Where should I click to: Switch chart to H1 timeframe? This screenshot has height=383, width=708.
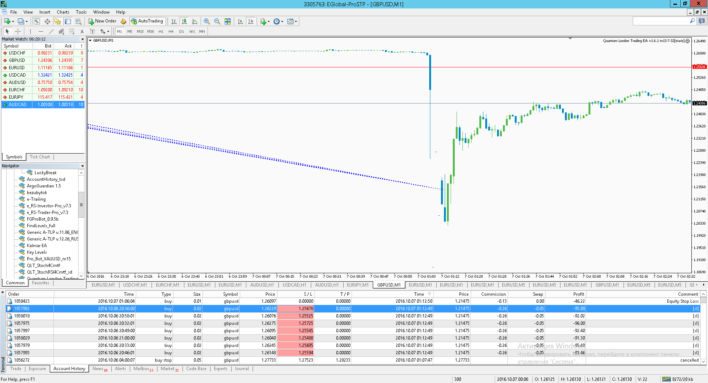click(x=161, y=31)
